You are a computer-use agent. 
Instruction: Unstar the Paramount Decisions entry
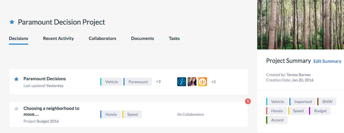point(16,79)
